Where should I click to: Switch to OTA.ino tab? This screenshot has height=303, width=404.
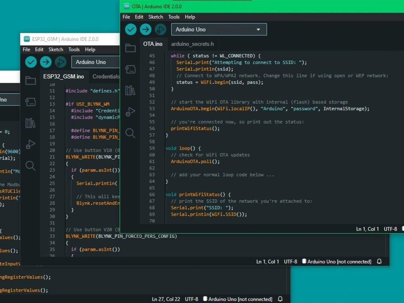153,44
